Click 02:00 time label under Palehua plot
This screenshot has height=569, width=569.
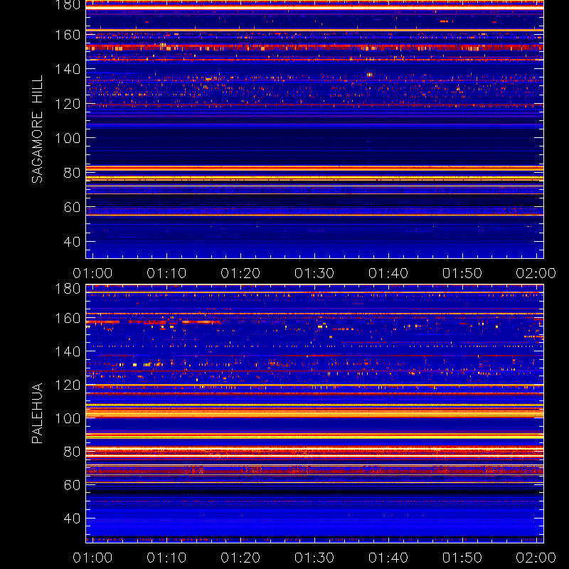536,558
